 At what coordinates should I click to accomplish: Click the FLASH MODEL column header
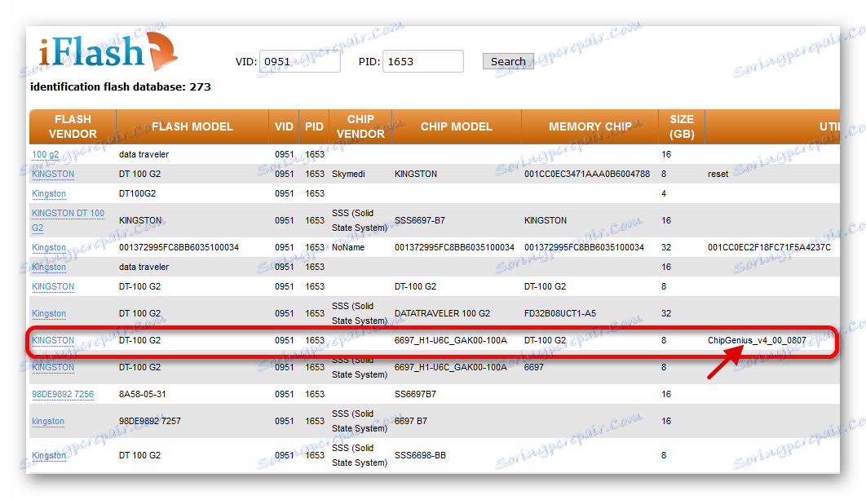pos(192,126)
